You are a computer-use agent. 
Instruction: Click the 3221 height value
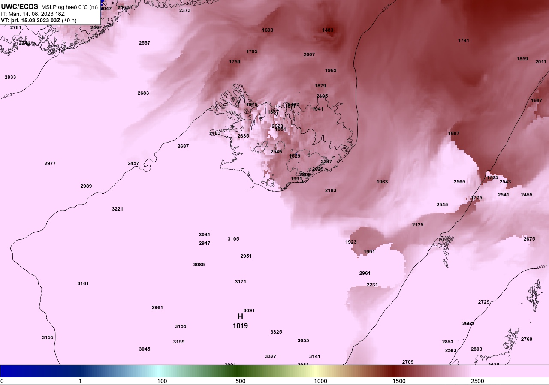118,209
